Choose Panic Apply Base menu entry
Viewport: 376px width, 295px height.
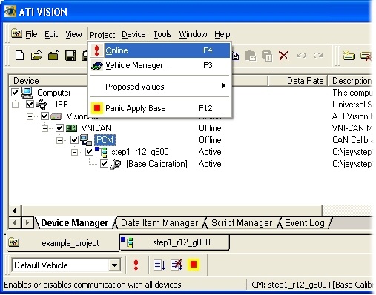pyautogui.click(x=159, y=108)
